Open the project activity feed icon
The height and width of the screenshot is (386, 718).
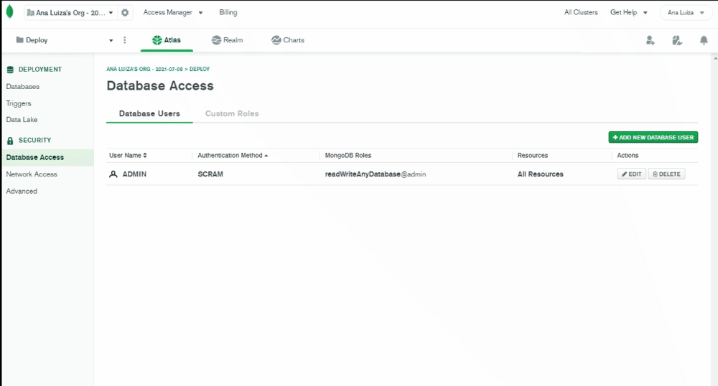(677, 40)
